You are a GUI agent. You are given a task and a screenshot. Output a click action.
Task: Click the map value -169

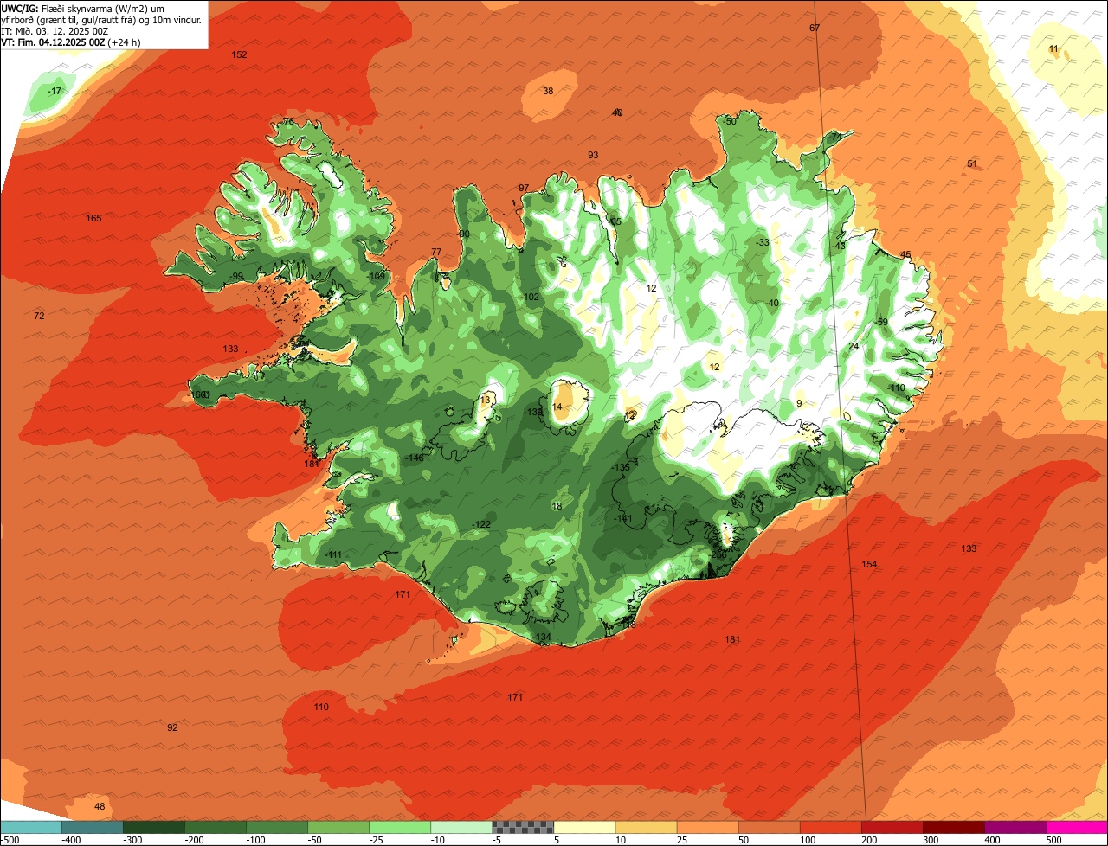[x=377, y=277]
